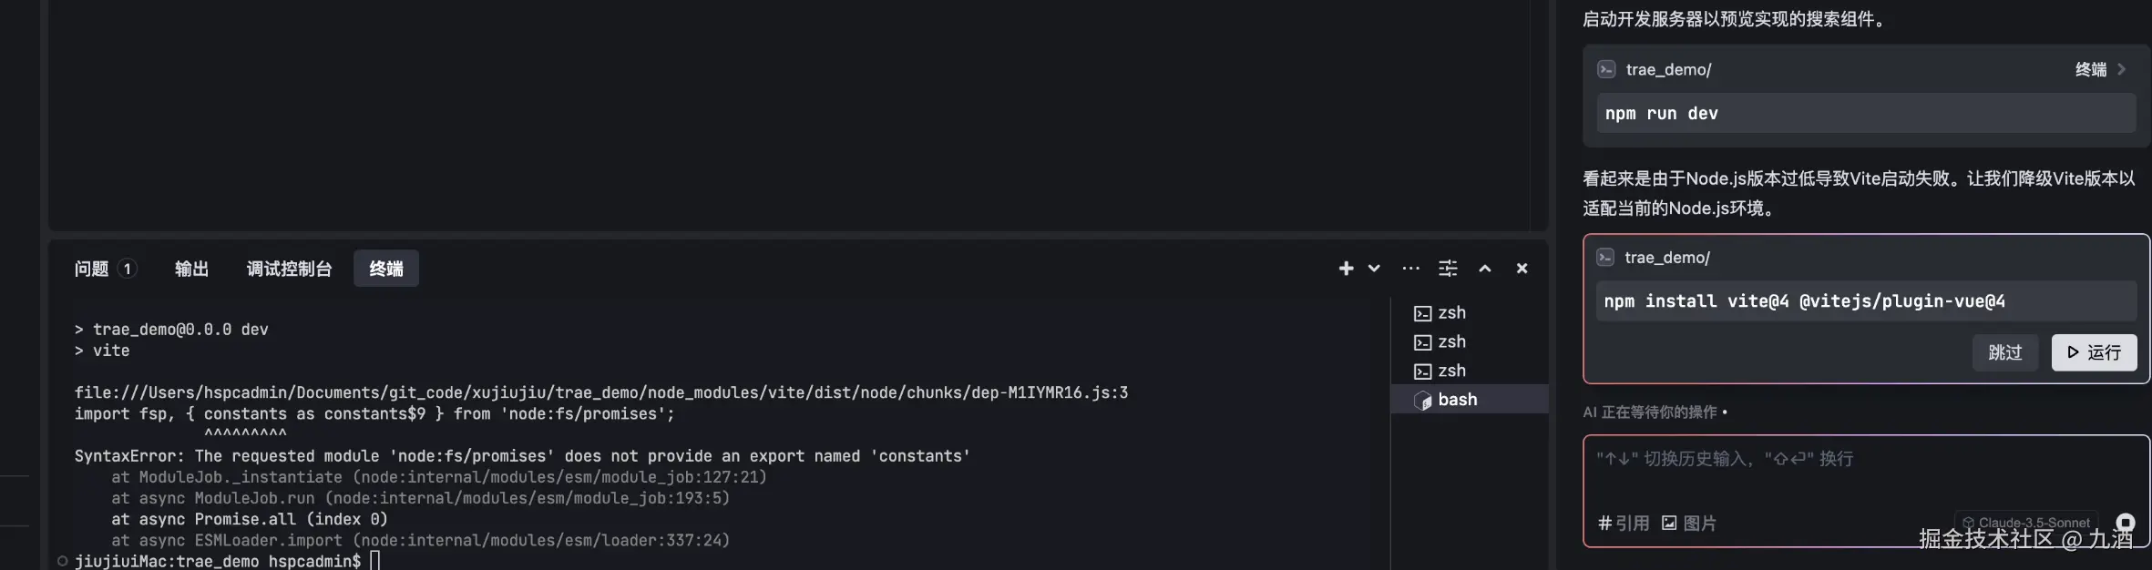
Task: Open the 调试控制台 tab
Action: point(289,269)
